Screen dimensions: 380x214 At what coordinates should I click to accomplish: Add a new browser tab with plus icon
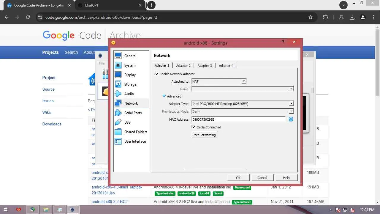click(151, 5)
